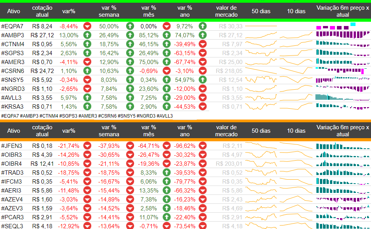Screen dimensions: 371x229
Task: Click the red down arrow next to #KRSA3 -44,53%
Action: coord(203,106)
